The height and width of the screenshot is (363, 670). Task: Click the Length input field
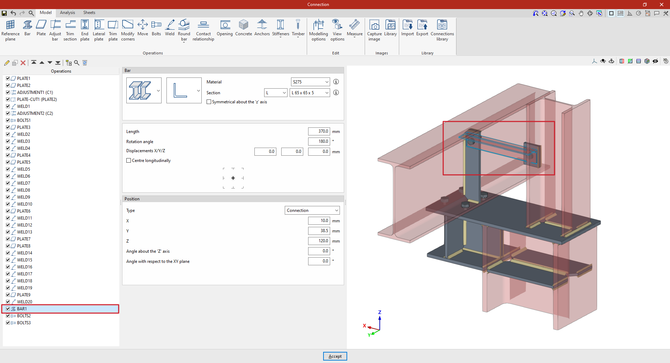(319, 132)
